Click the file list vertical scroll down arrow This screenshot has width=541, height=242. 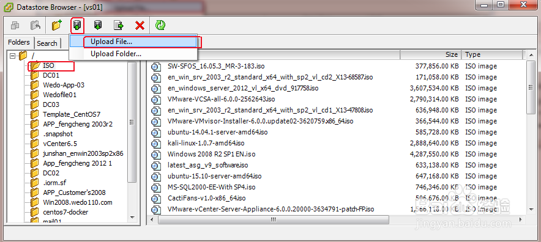click(532, 209)
